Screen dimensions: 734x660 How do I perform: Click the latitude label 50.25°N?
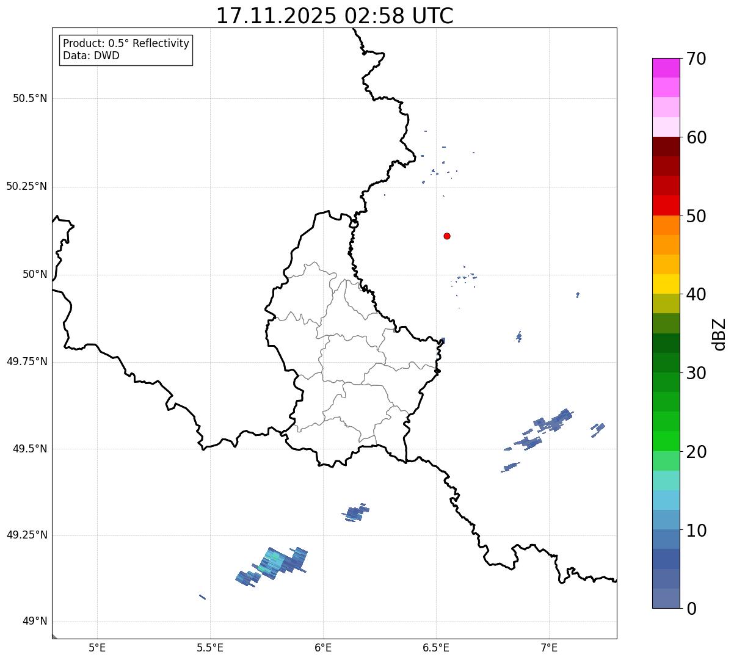(26, 186)
